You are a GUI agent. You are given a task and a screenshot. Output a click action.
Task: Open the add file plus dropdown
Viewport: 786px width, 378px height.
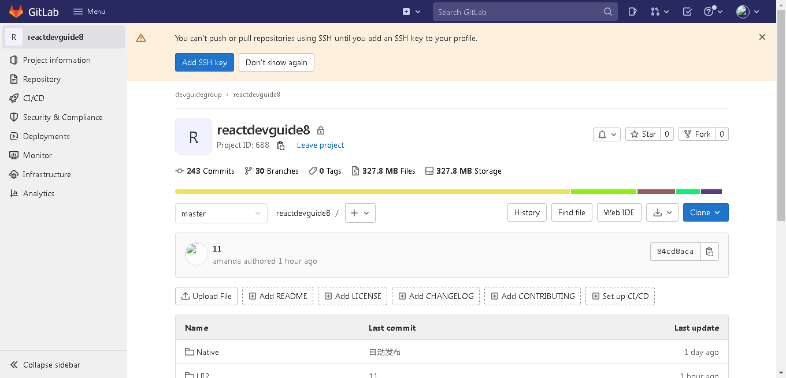(x=360, y=213)
